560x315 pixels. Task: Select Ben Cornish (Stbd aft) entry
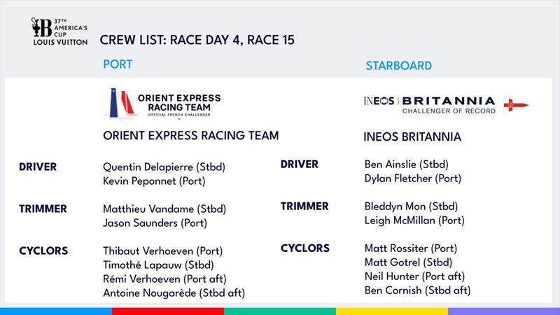(x=417, y=290)
